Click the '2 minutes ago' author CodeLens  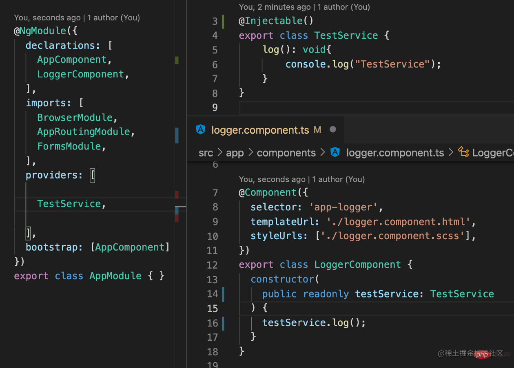304,7
